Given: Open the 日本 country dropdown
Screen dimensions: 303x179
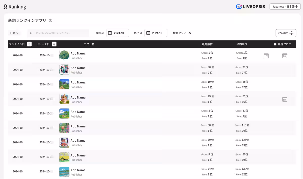Looking at the screenshot, I should pos(14,33).
